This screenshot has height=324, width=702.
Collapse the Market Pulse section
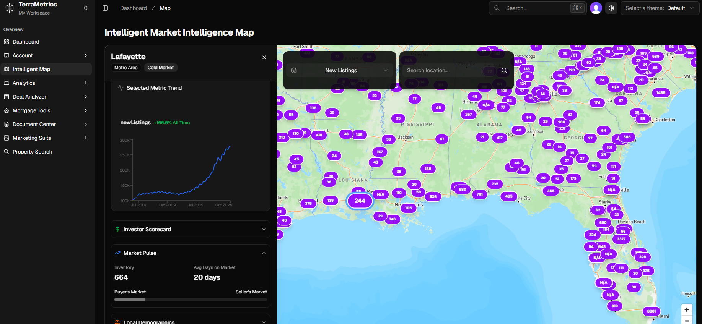click(264, 253)
